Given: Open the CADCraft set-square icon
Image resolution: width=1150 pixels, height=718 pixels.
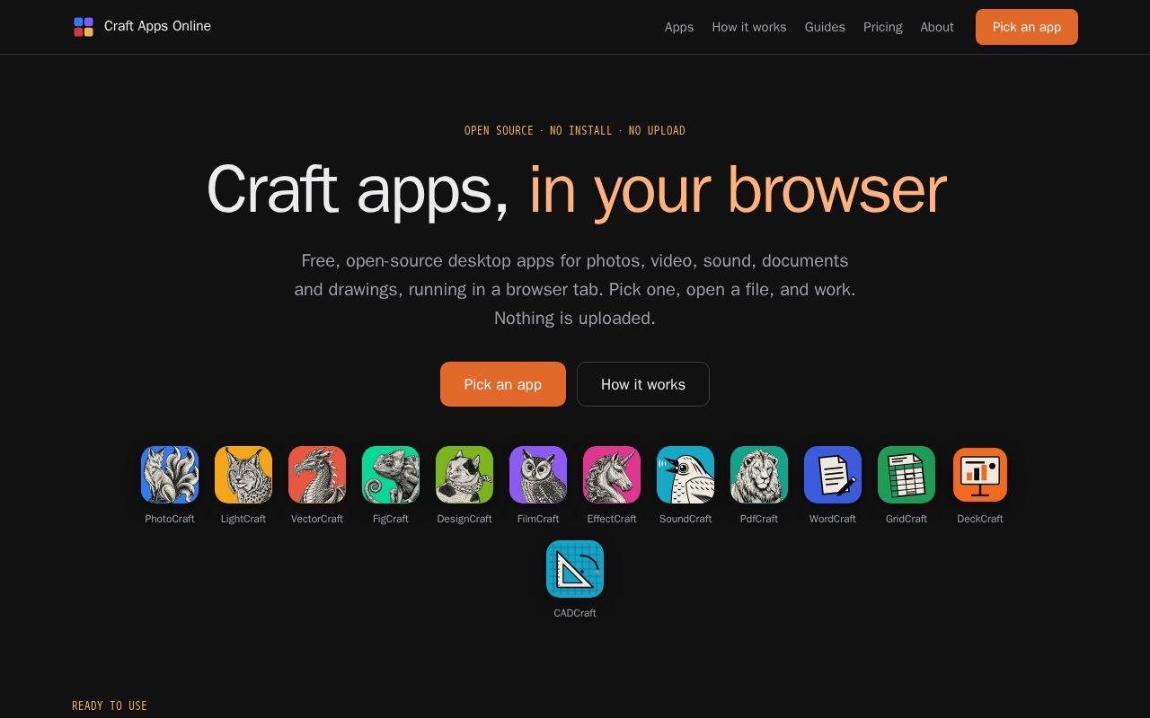Looking at the screenshot, I should [575, 569].
